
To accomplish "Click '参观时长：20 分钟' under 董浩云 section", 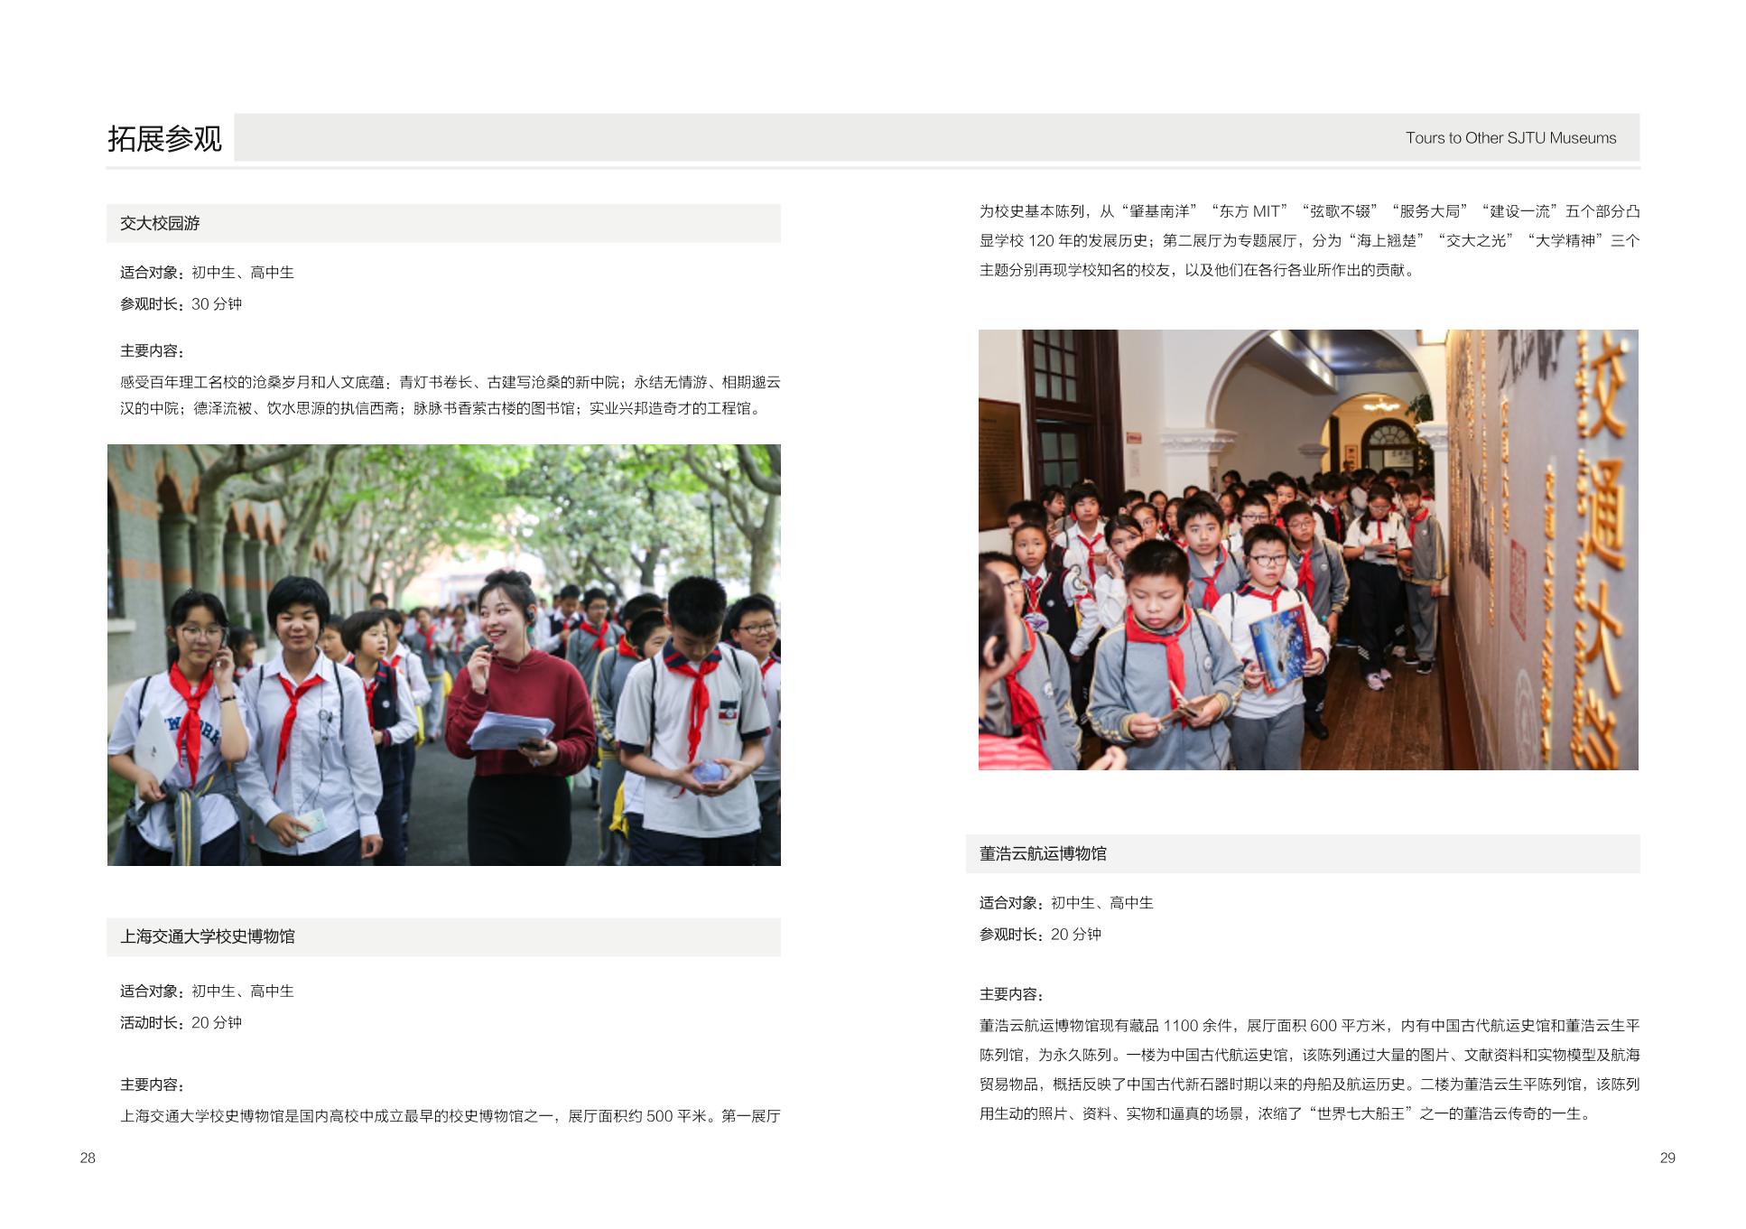I will pos(1040,934).
